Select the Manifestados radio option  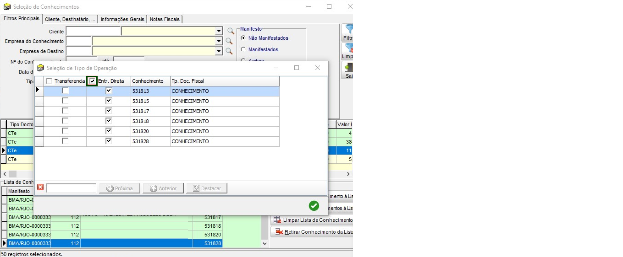243,49
